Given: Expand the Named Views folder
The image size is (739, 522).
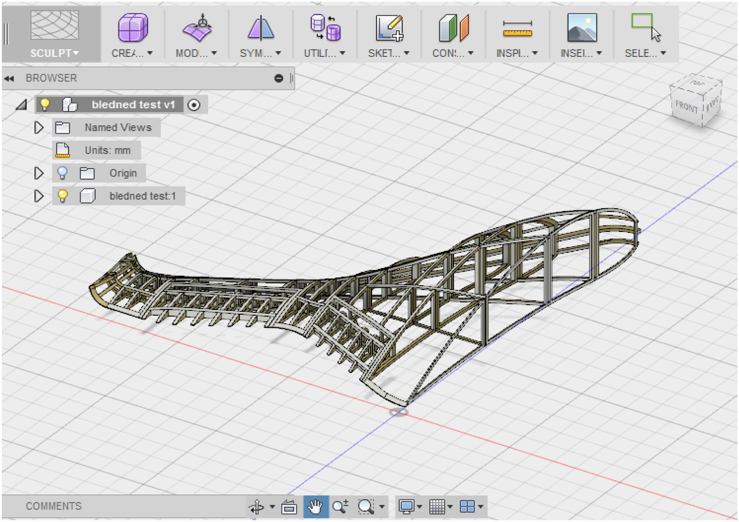Looking at the screenshot, I should [x=39, y=128].
